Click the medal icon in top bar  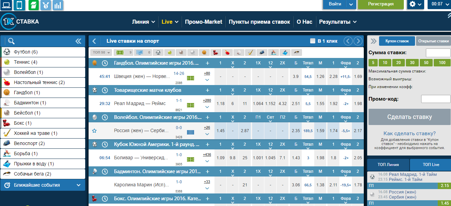pos(45,5)
